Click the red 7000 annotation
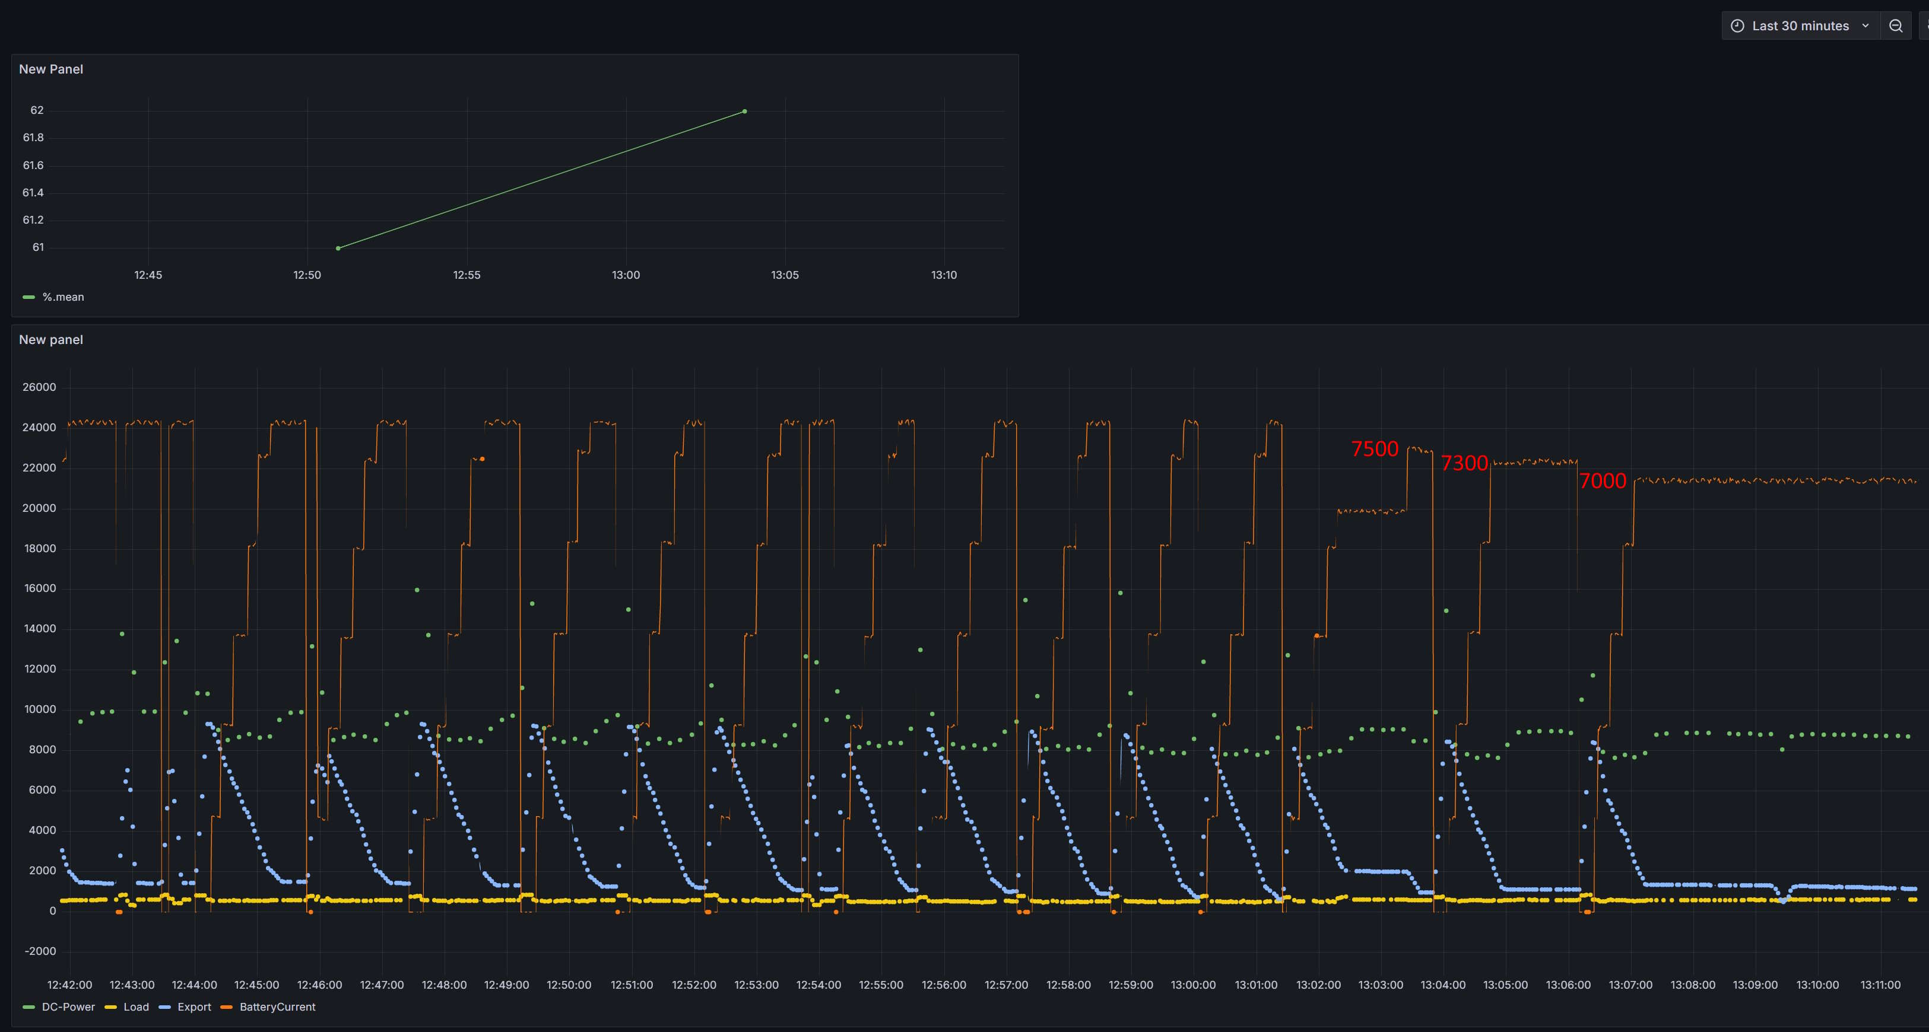The image size is (1929, 1032). coord(1603,480)
